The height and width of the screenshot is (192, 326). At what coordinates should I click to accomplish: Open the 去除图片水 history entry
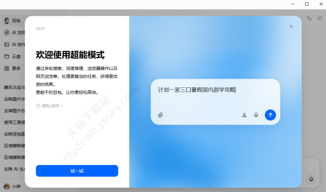(x=14, y=99)
